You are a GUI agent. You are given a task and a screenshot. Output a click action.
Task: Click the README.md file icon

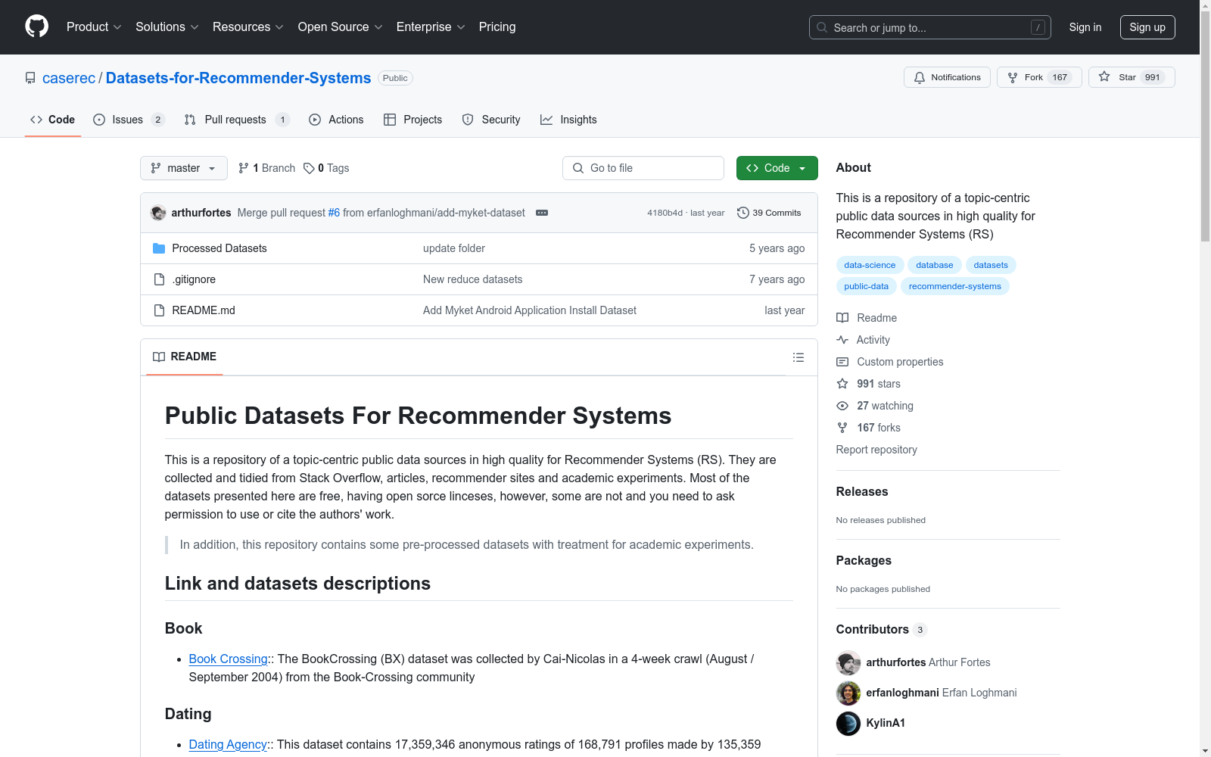pyautogui.click(x=159, y=310)
